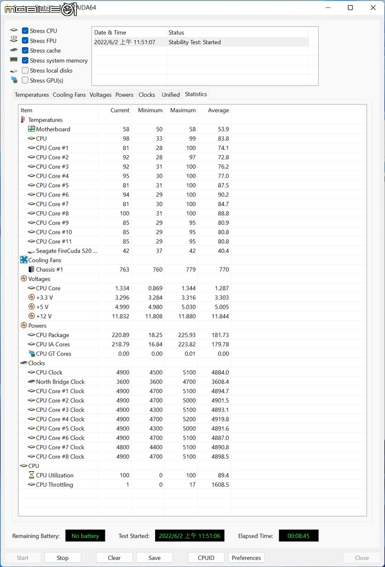Click the Status log column header
Viewport: 385px width, 567px height.
[237, 32]
